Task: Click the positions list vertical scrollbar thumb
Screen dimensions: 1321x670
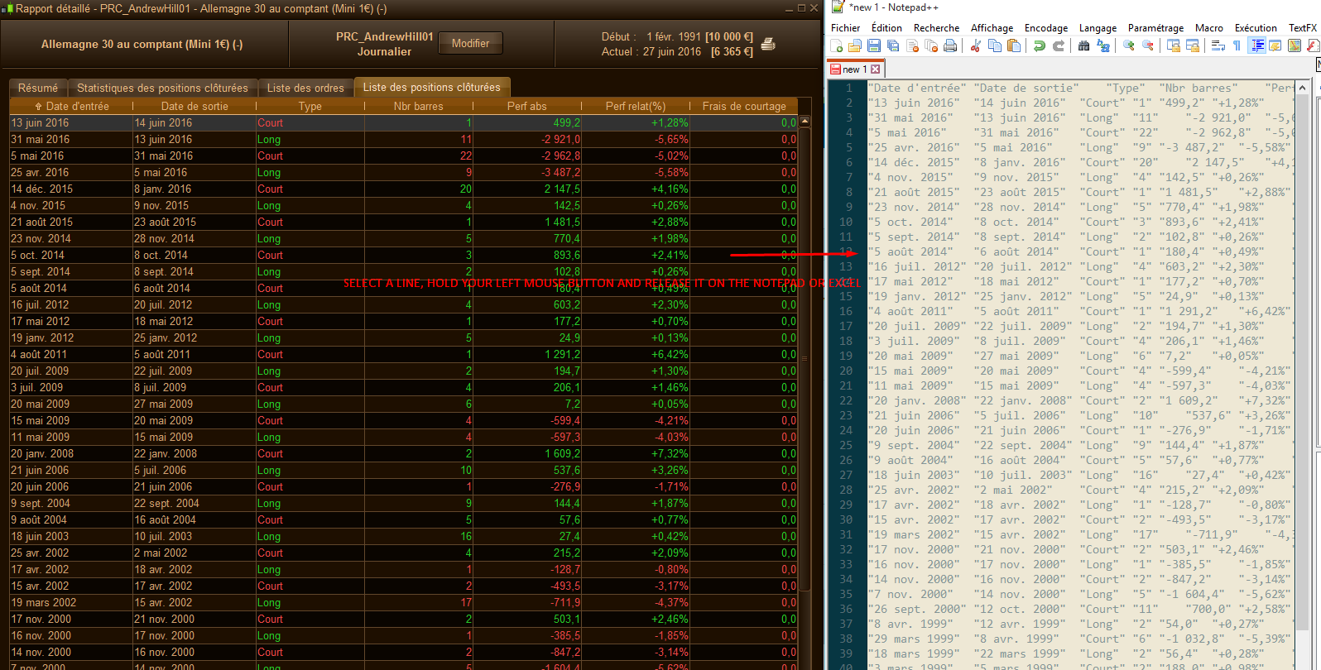Action: pos(805,358)
